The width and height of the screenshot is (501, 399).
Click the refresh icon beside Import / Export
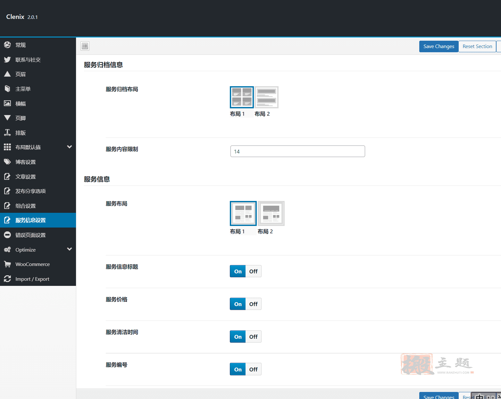[7, 279]
